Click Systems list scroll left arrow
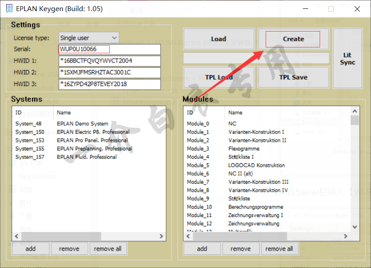Image resolution: width=371 pixels, height=268 pixels. [16, 236]
